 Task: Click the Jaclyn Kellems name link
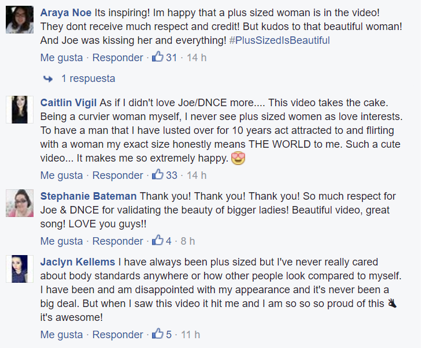78,262
